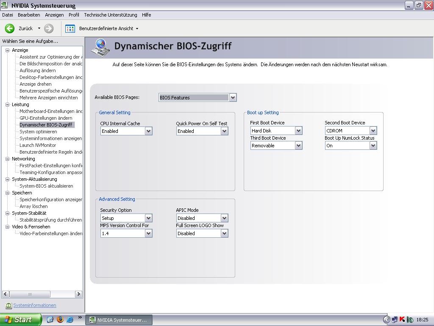Open the Zurück history dropdown arrow
The width and height of the screenshot is (434, 326).
39,28
